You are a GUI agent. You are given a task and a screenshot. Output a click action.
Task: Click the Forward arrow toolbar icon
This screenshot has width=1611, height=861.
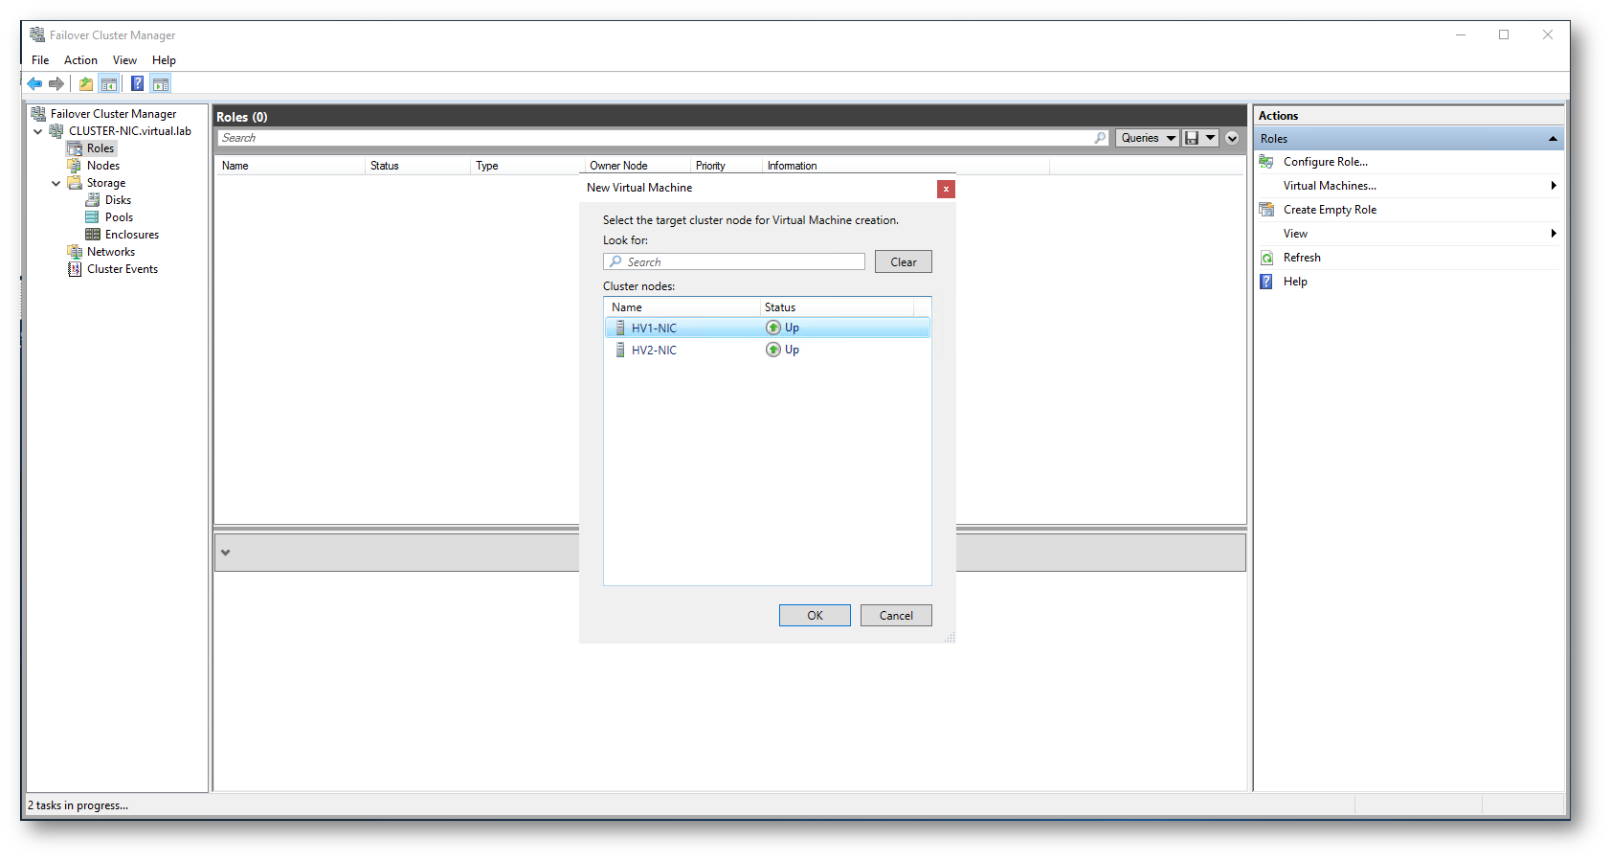point(56,84)
